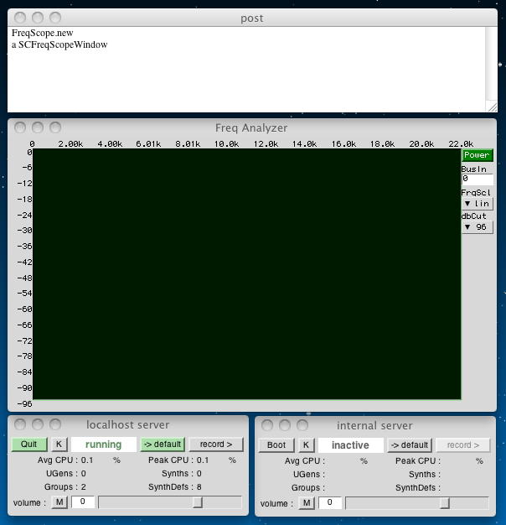Click 'SynthDefs : 8' in localhost server
Screen dimensions: 506x525
click(175, 486)
